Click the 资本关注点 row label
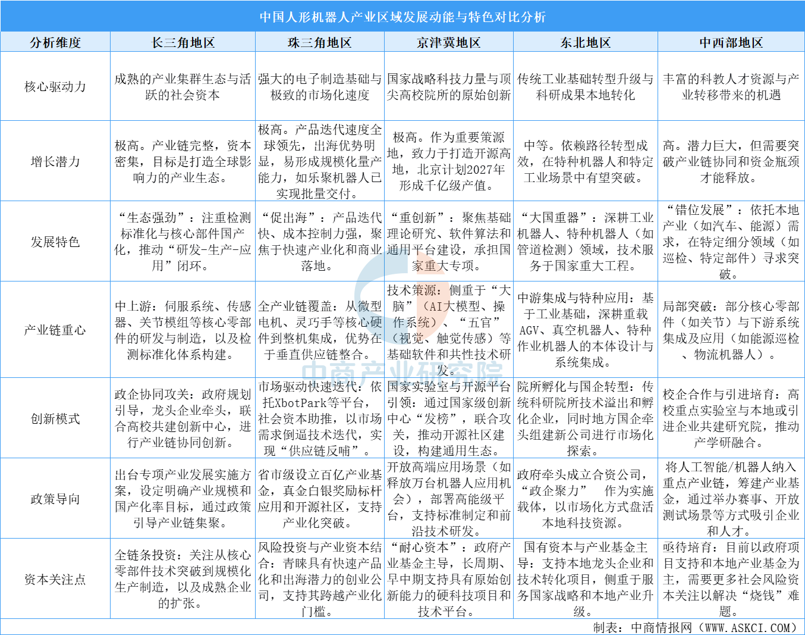The image size is (805, 635). (x=55, y=580)
